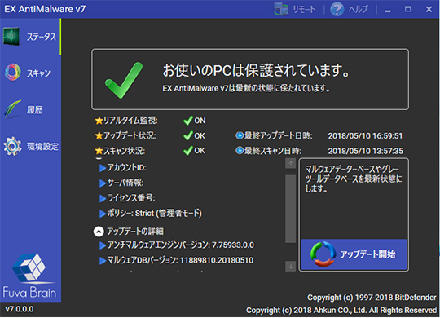Open the リモート menu label
Screen dimensions: 440x318
[x=304, y=9]
